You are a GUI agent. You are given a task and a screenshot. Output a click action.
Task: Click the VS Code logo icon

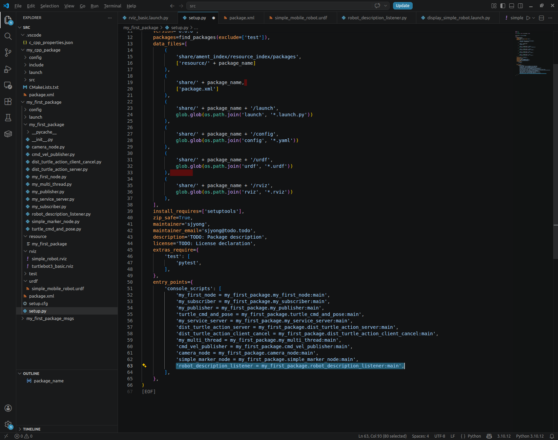click(x=6, y=6)
